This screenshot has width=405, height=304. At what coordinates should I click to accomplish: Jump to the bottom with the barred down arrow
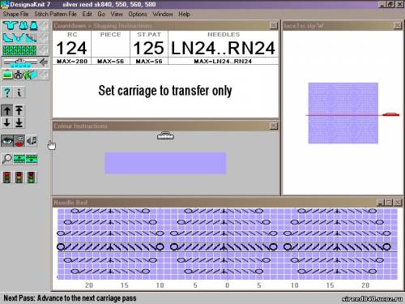(19, 122)
